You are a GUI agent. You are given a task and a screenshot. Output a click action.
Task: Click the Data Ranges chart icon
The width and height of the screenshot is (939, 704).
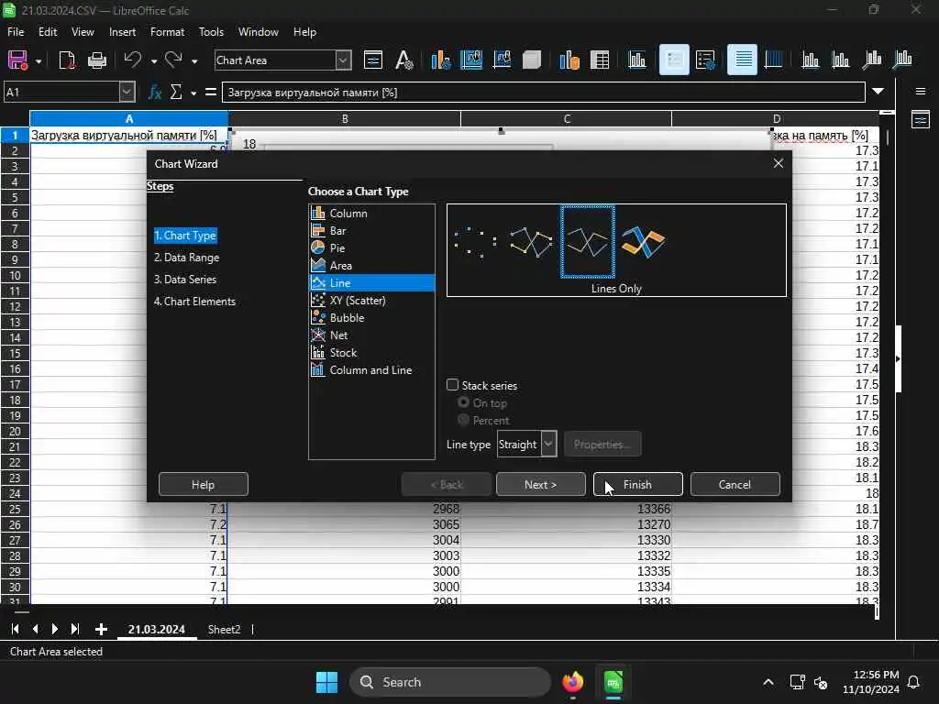click(569, 60)
